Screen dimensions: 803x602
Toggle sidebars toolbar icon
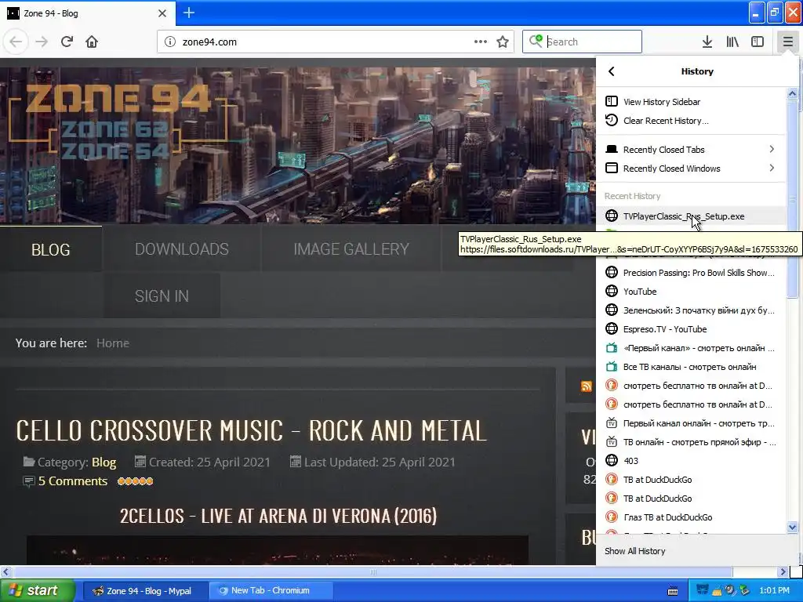tap(758, 42)
